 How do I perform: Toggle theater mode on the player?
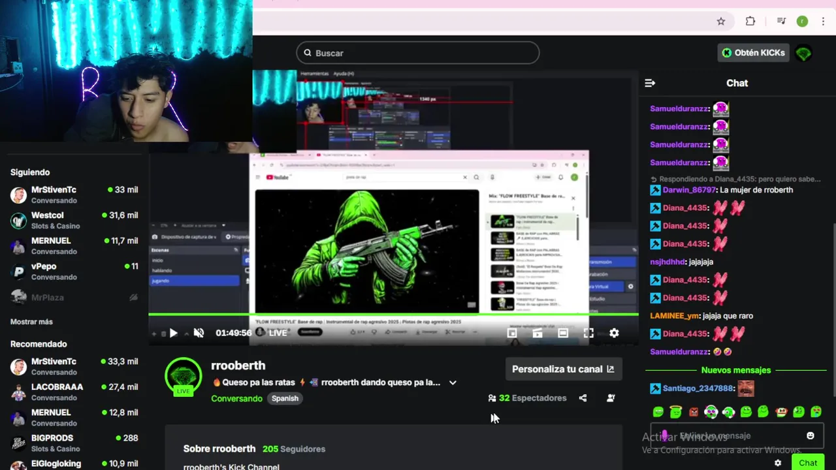coord(563,333)
